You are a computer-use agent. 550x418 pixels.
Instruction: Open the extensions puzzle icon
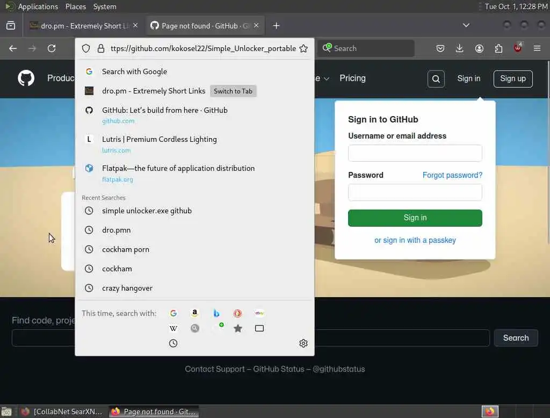click(498, 48)
